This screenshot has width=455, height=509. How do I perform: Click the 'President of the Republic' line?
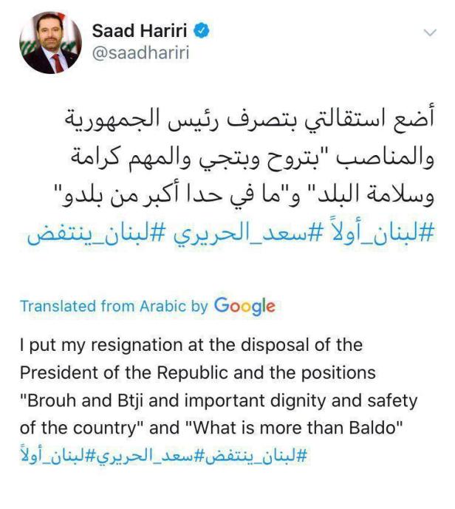pyautogui.click(x=197, y=372)
